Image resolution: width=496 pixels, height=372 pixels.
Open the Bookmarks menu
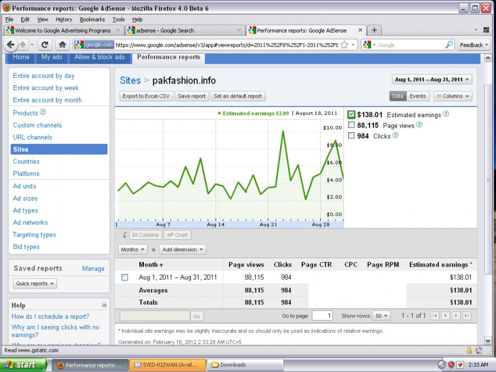pos(92,19)
